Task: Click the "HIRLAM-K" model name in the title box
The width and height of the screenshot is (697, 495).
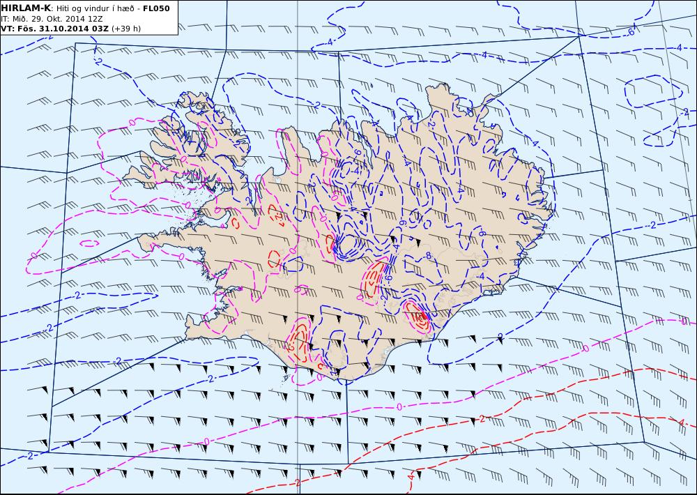Action: [26, 8]
